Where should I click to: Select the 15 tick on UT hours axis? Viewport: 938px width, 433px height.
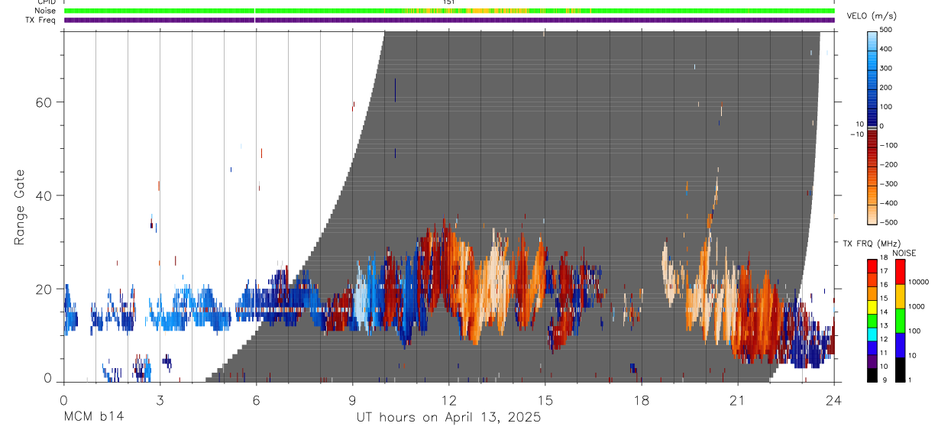click(545, 399)
